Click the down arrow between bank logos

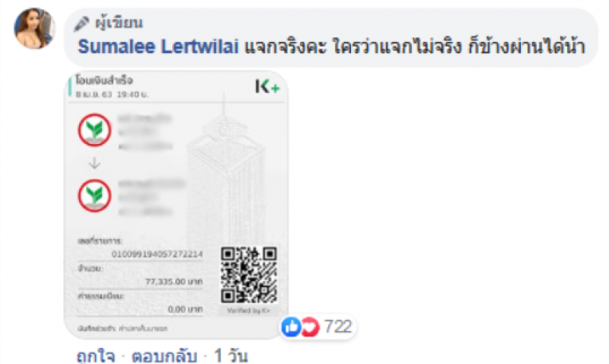tap(94, 163)
